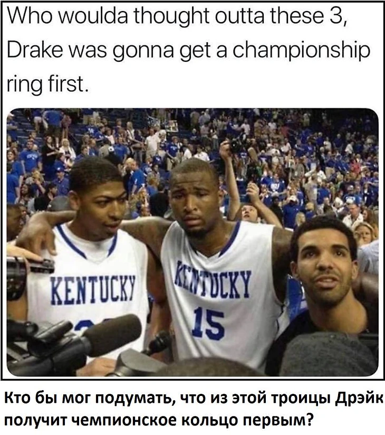Click the phrase "ring first." in the caption
This screenshot has width=385, height=435.
pos(47,84)
